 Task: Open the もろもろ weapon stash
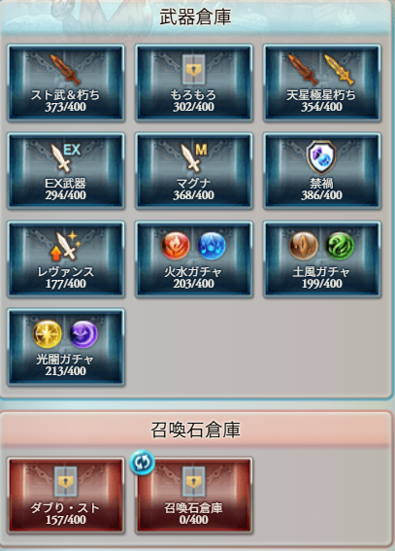194,83
